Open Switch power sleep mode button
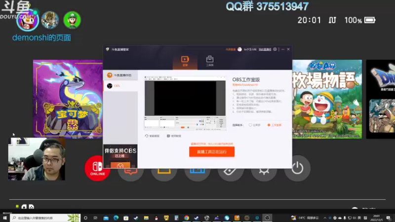This screenshot has height=222, width=395. click(297, 168)
